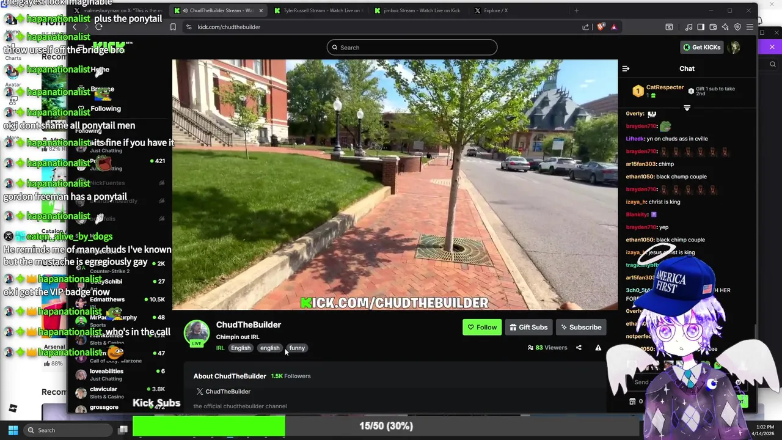
Task: Expand the chat leaderboard chevron
Action: click(687, 108)
